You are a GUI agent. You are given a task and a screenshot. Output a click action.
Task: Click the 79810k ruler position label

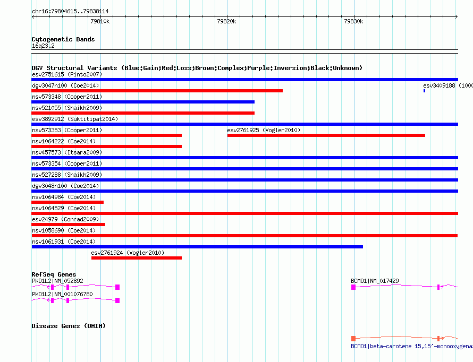100,21
